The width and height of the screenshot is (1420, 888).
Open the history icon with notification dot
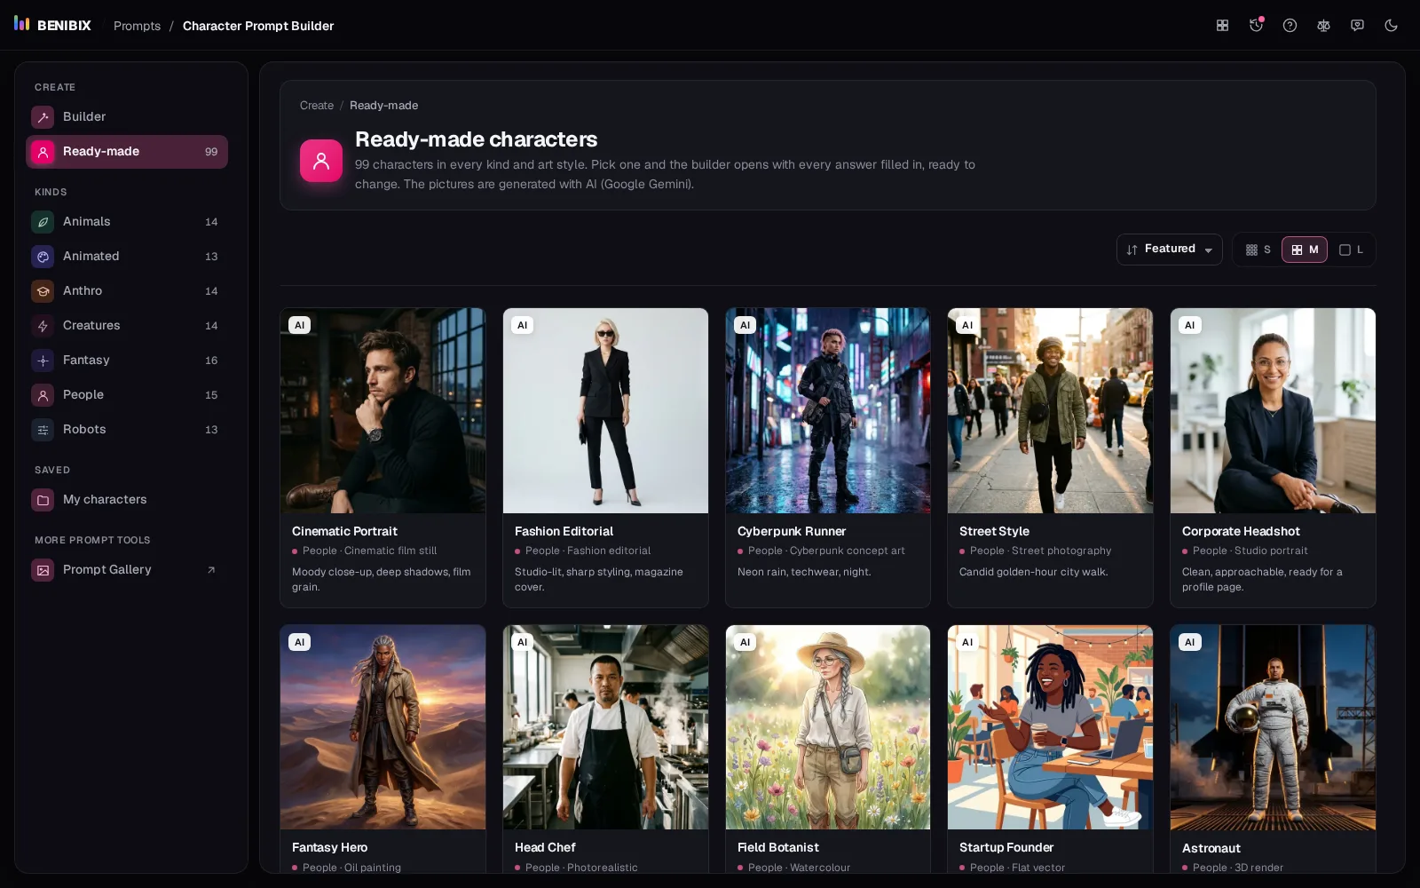[1256, 26]
